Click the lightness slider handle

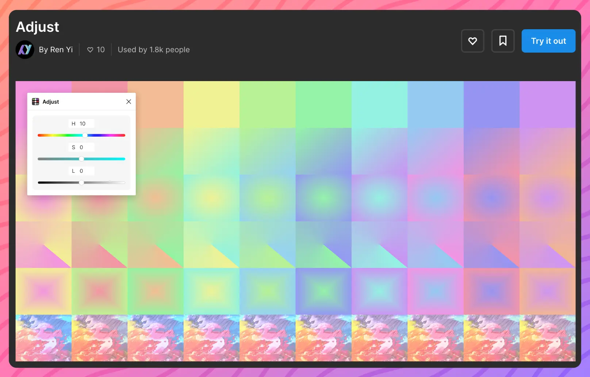[81, 183]
